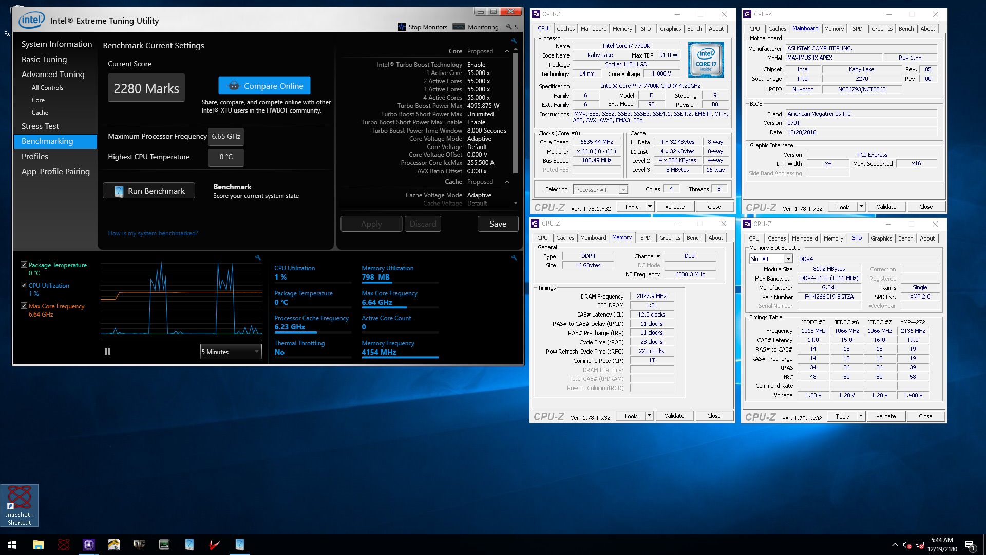Open Stress Test in XTU sidebar

tap(40, 126)
